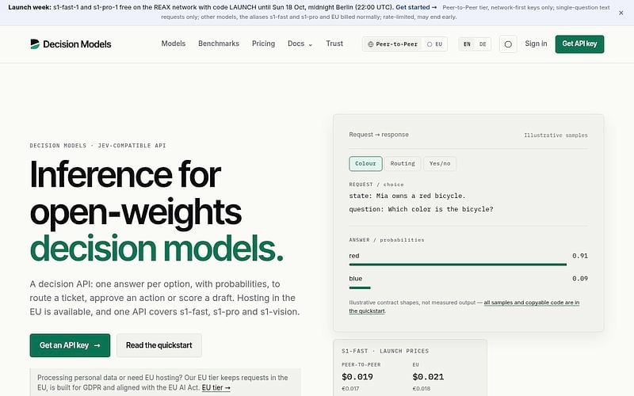Screen dimensions: 634x396
Task: Click the 'state: Mia owns a red bicycle.' line
Action: 407,196
